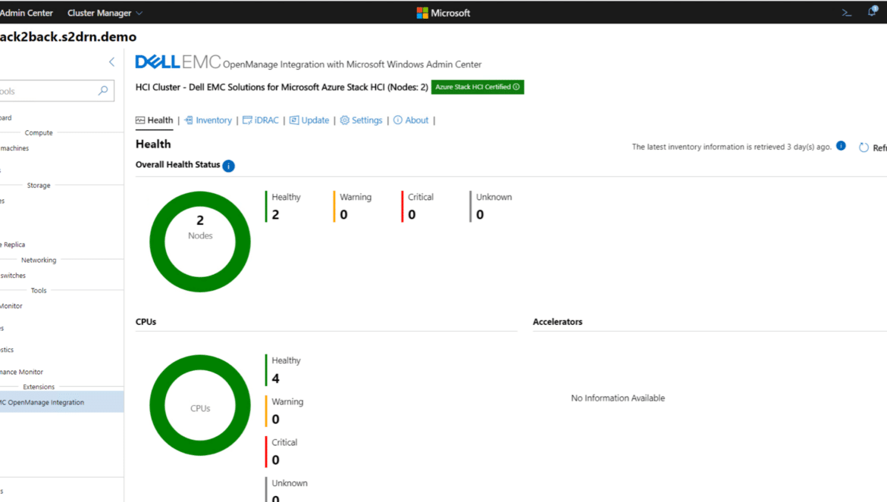
Task: Switch to the Settings tab
Action: pos(361,120)
